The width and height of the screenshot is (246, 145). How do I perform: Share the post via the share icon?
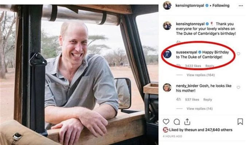[x=187, y=122]
